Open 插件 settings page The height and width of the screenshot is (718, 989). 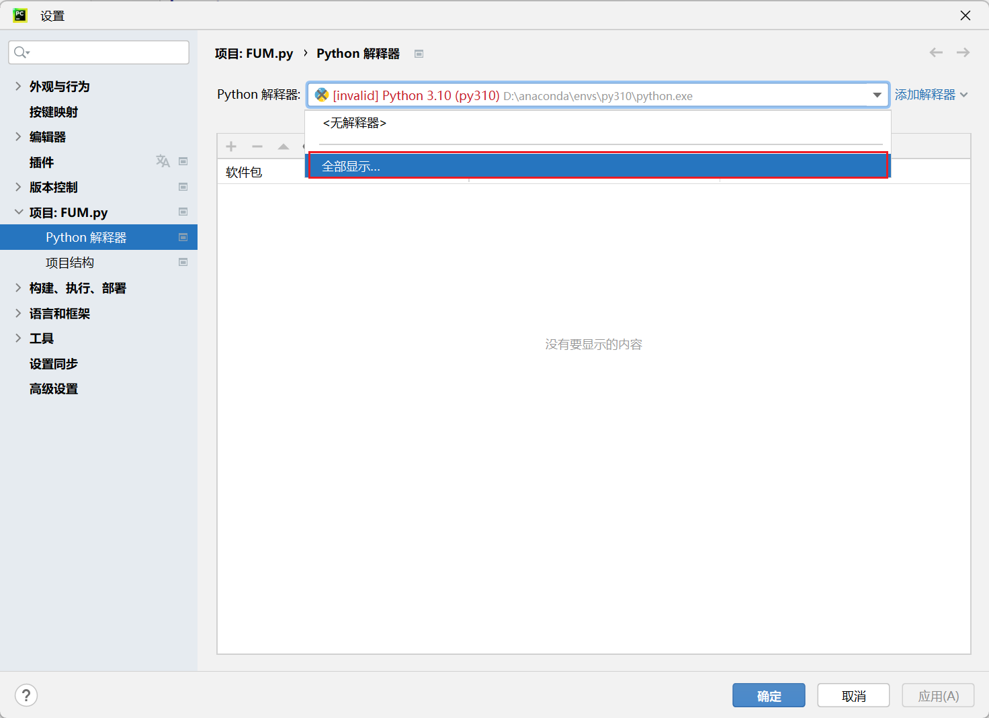(42, 162)
